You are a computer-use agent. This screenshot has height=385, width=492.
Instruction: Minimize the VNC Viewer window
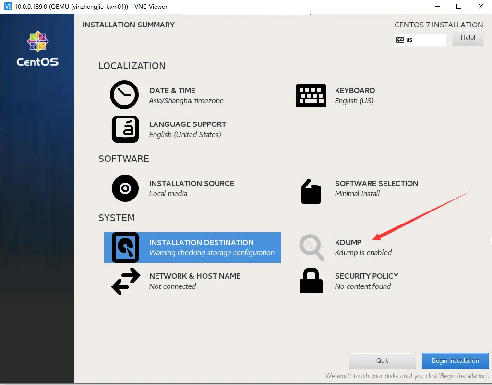pyautogui.click(x=437, y=6)
